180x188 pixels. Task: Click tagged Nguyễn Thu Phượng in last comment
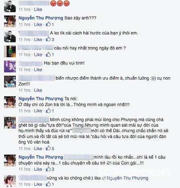pos(128,178)
